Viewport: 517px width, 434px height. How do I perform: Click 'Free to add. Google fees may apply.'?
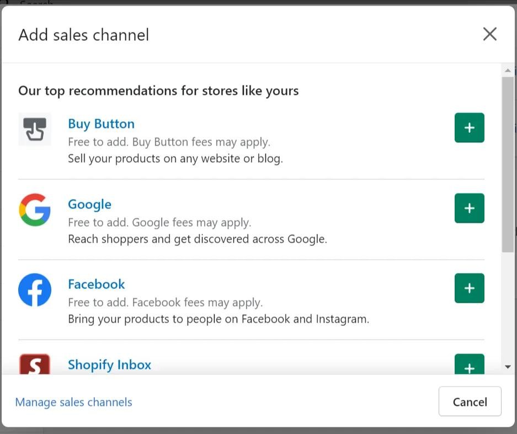coord(159,222)
